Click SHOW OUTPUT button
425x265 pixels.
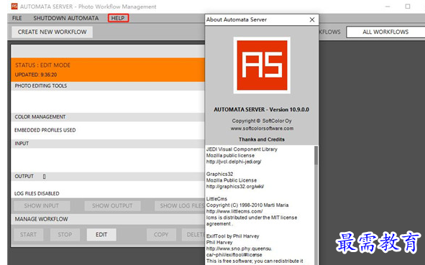pos(112,205)
